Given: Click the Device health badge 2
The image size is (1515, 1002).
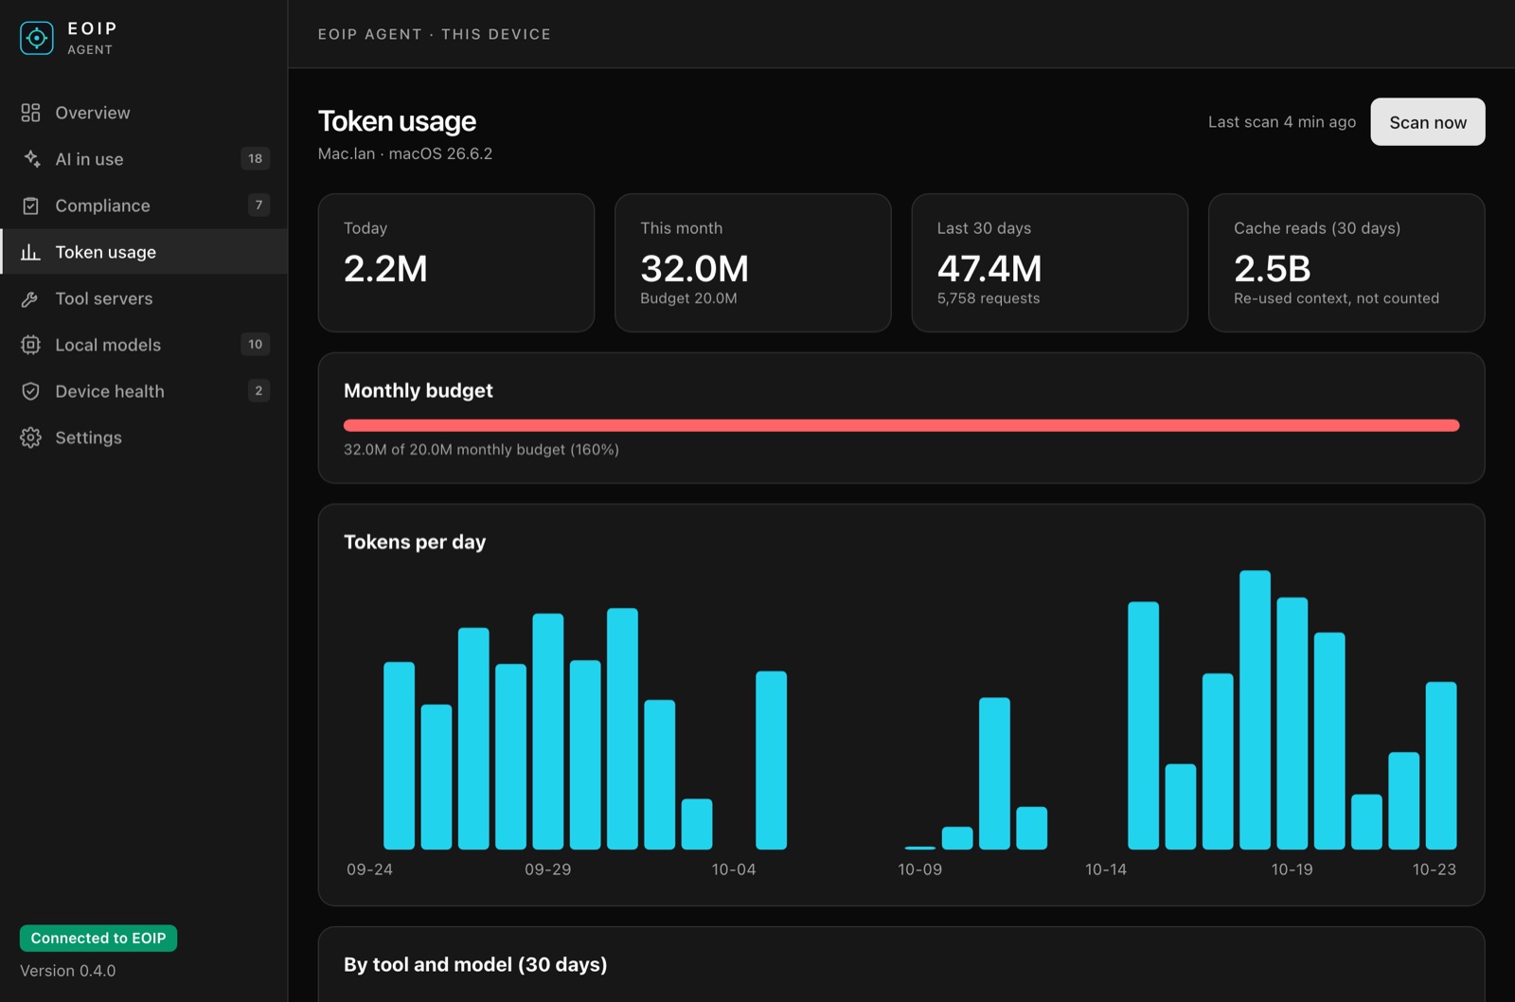Looking at the screenshot, I should point(258,390).
